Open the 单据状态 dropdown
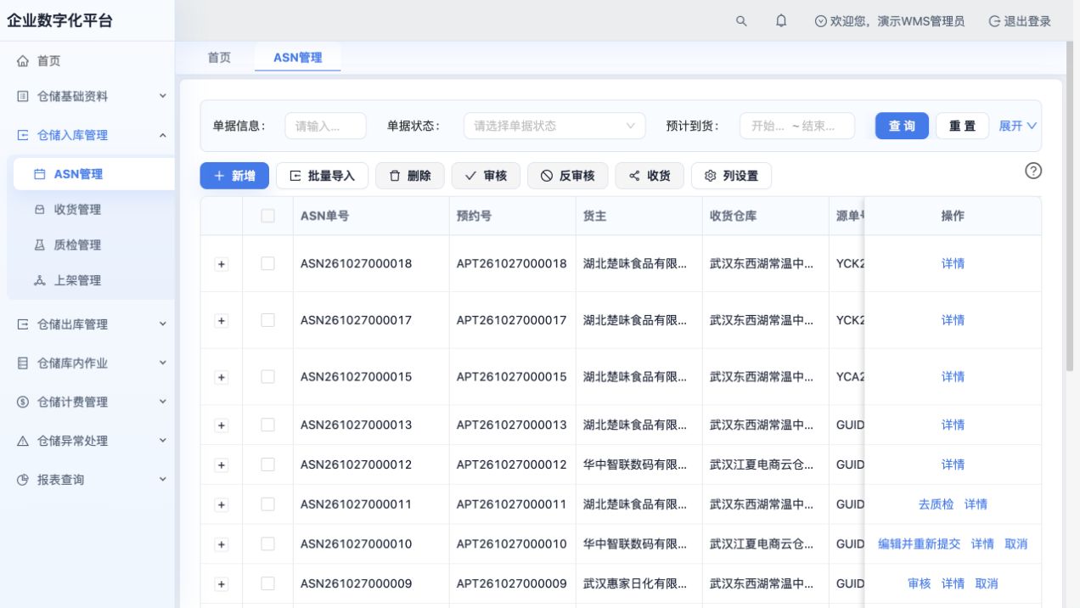Viewport: 1080px width, 608px height. tap(554, 126)
